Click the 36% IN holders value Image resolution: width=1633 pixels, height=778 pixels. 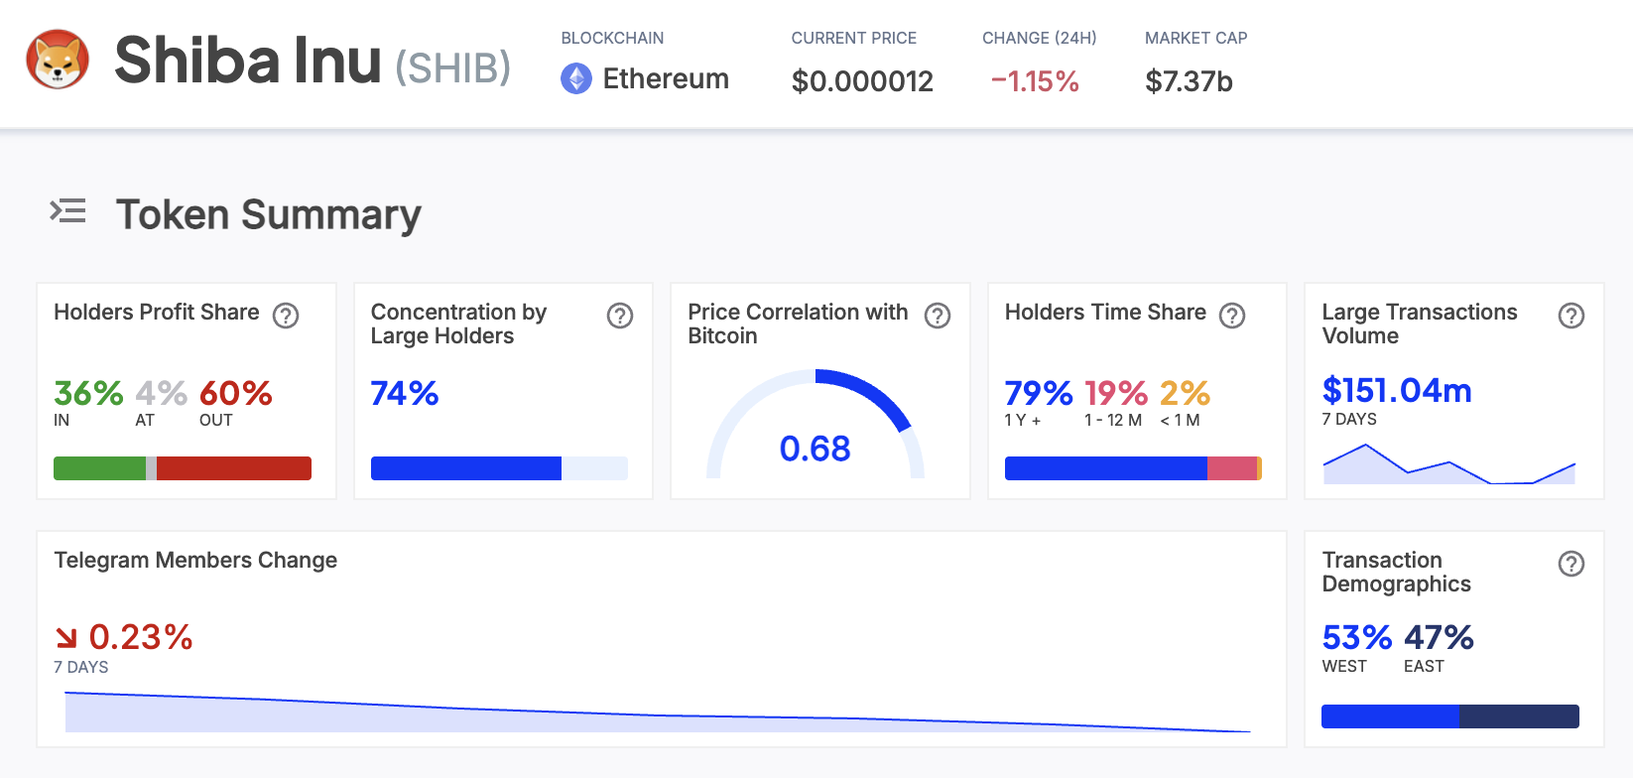coord(88,394)
